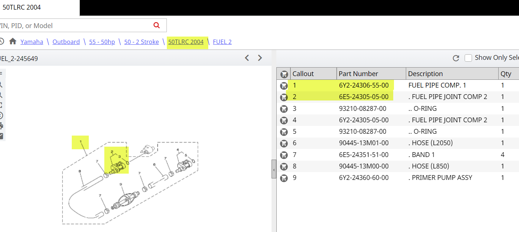
Task: Click the HOSE (L850) description
Action: tap(429, 166)
